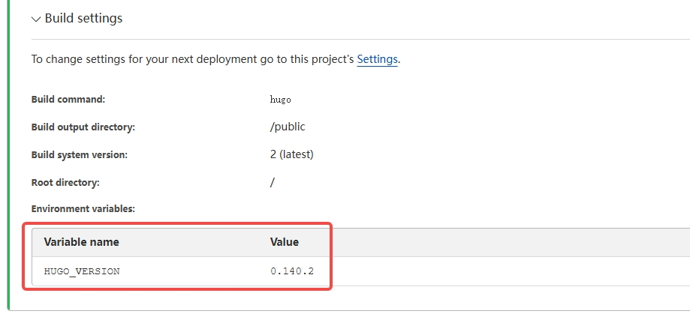Select the 'hugo' build command value
Viewport: 690px width, 317px height.
pos(280,99)
